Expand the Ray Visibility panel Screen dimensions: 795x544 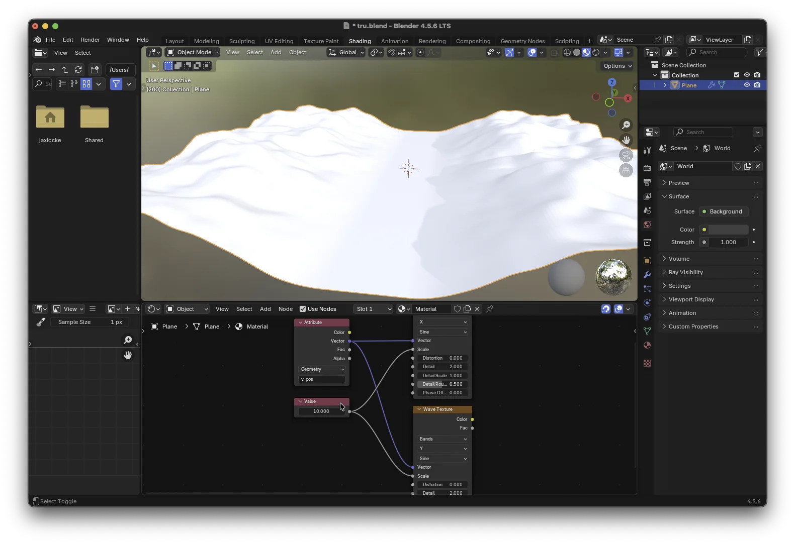(x=686, y=272)
